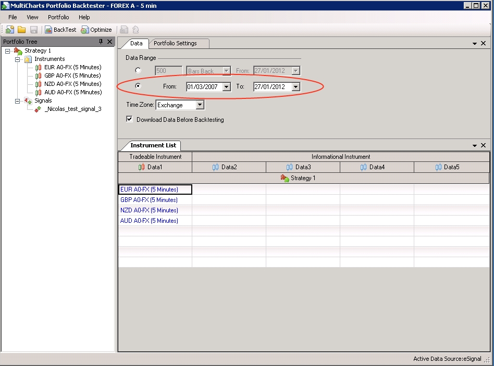Image resolution: width=494 pixels, height=366 pixels.
Task: Click the candlestick icon beside AUD A0-FX in the tree
Action: coord(38,93)
